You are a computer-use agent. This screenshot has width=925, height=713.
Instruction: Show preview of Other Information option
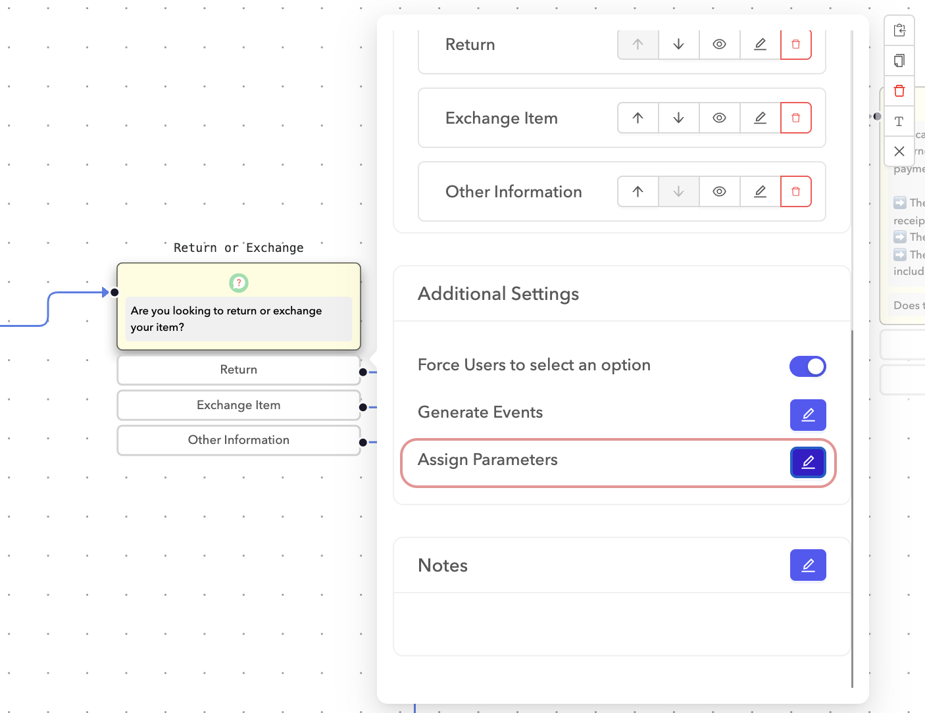[719, 191]
